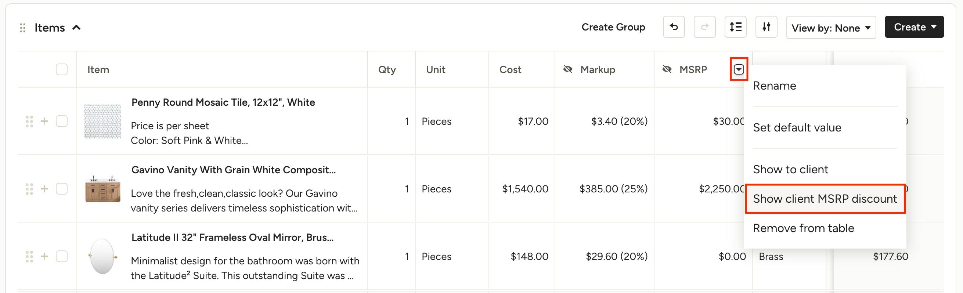Click the drag handle on Gavino Vanity row
The width and height of the screenshot is (963, 293).
[x=29, y=189]
